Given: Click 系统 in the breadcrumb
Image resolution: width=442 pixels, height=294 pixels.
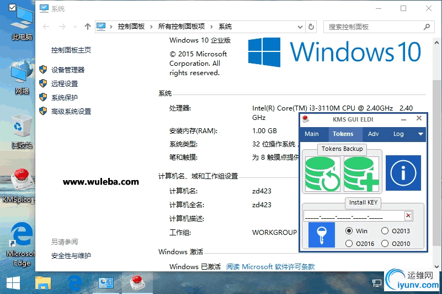Looking at the screenshot, I should [x=225, y=27].
